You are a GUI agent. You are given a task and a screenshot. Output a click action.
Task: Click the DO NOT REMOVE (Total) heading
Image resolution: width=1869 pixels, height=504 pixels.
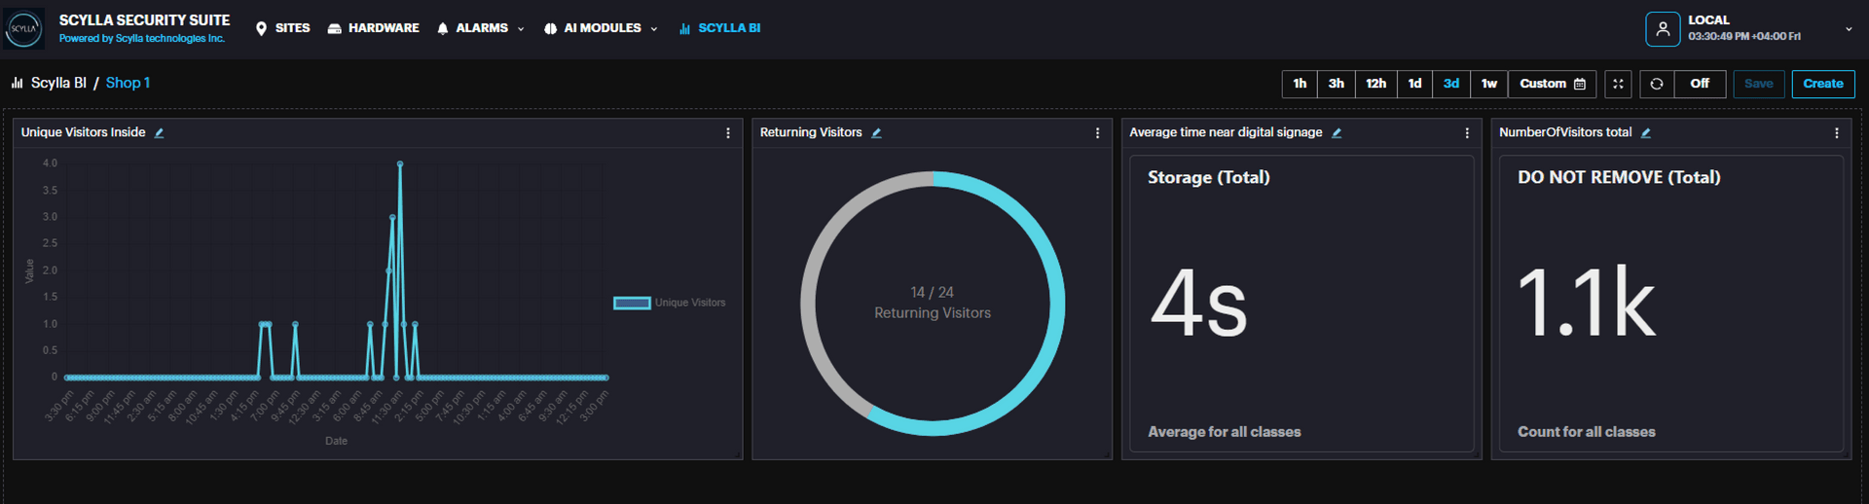(1619, 177)
